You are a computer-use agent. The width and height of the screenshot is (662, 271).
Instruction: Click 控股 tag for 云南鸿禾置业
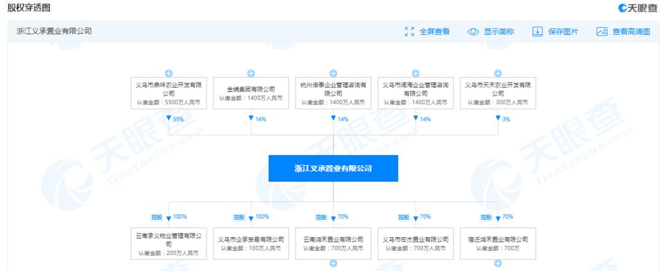(x=321, y=217)
